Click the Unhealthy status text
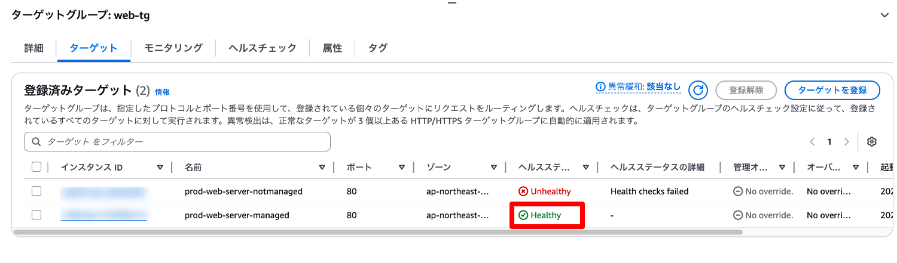Image resolution: width=897 pixels, height=263 pixels. (x=551, y=191)
